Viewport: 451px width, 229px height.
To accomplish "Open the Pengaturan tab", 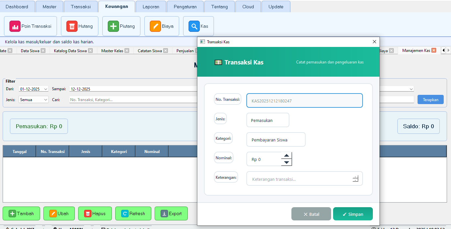I will coord(185,7).
